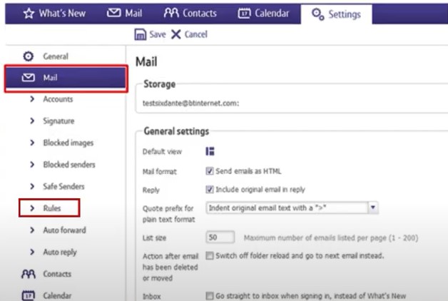This screenshot has width=448, height=301.
Task: Open Rules settings
Action: tap(52, 208)
